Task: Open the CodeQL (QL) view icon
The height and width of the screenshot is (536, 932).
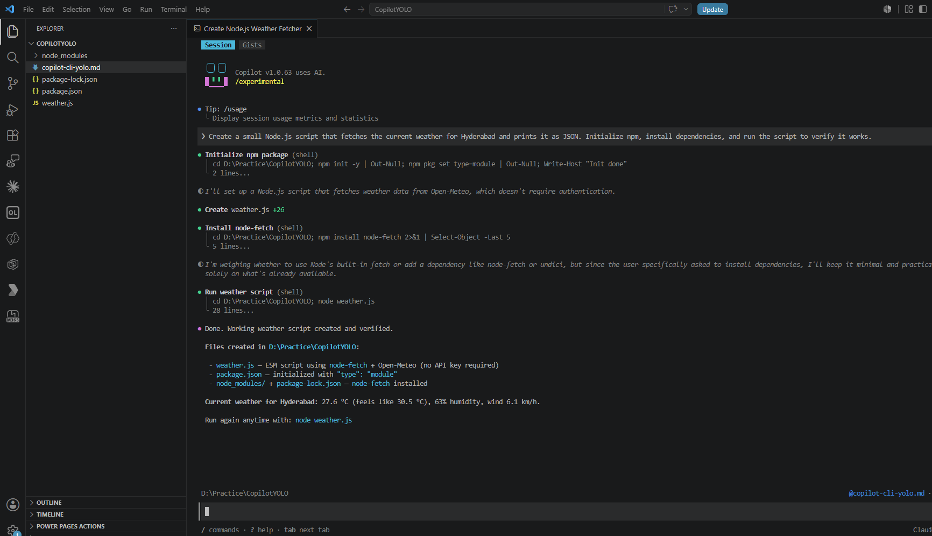Action: (x=13, y=213)
